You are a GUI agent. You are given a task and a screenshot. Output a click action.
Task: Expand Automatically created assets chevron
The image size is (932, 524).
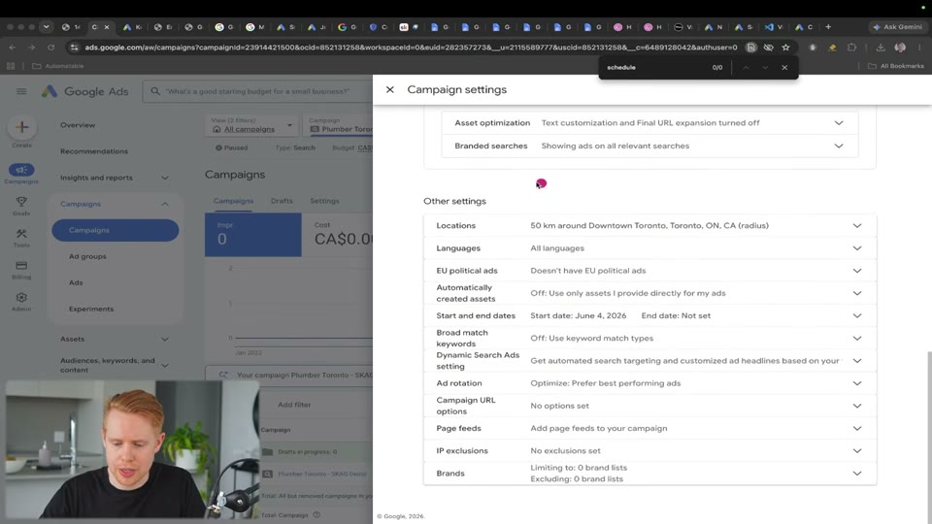[856, 293]
